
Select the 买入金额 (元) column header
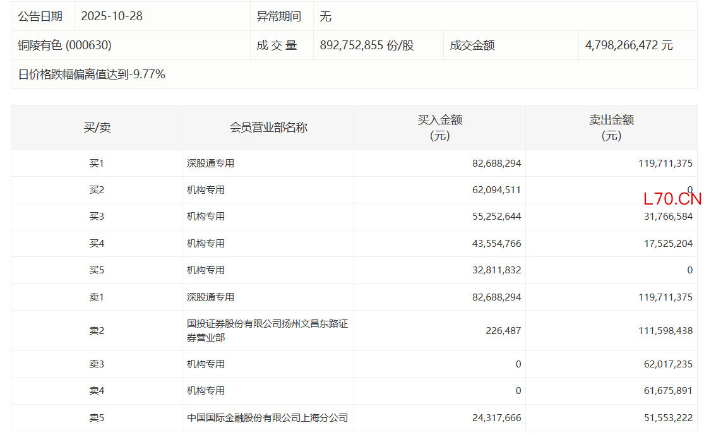tap(439, 128)
